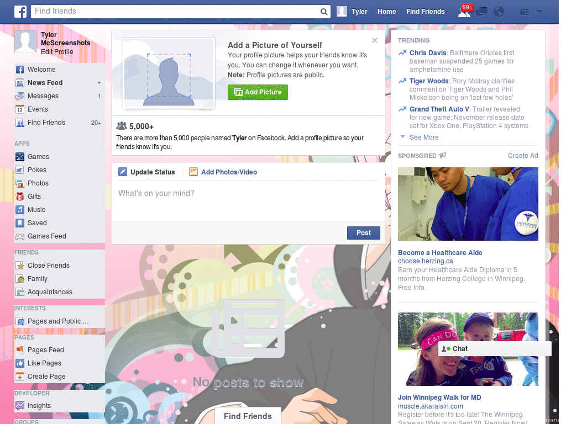This screenshot has width=566, height=424.
Task: Click the Like Pages thumbs-up icon
Action: tap(20, 363)
